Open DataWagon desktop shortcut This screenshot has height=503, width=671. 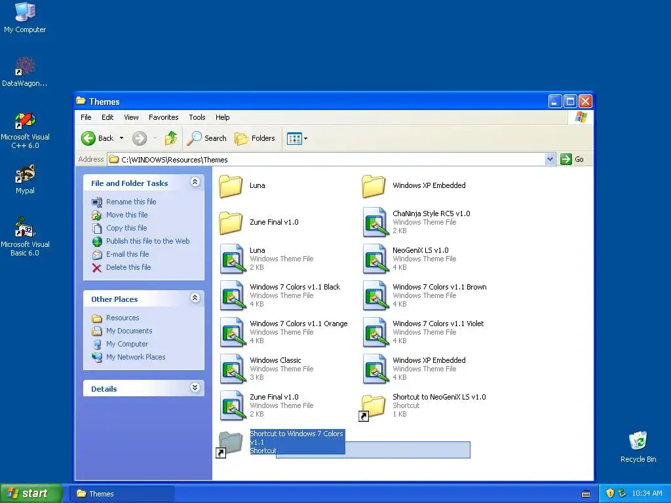(x=25, y=72)
